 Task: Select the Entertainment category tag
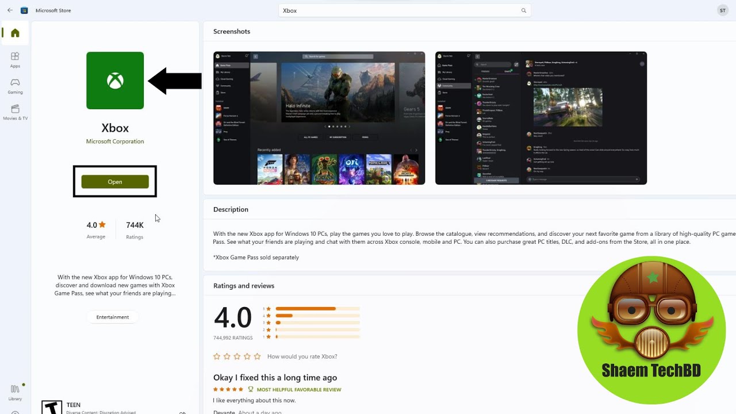113,317
